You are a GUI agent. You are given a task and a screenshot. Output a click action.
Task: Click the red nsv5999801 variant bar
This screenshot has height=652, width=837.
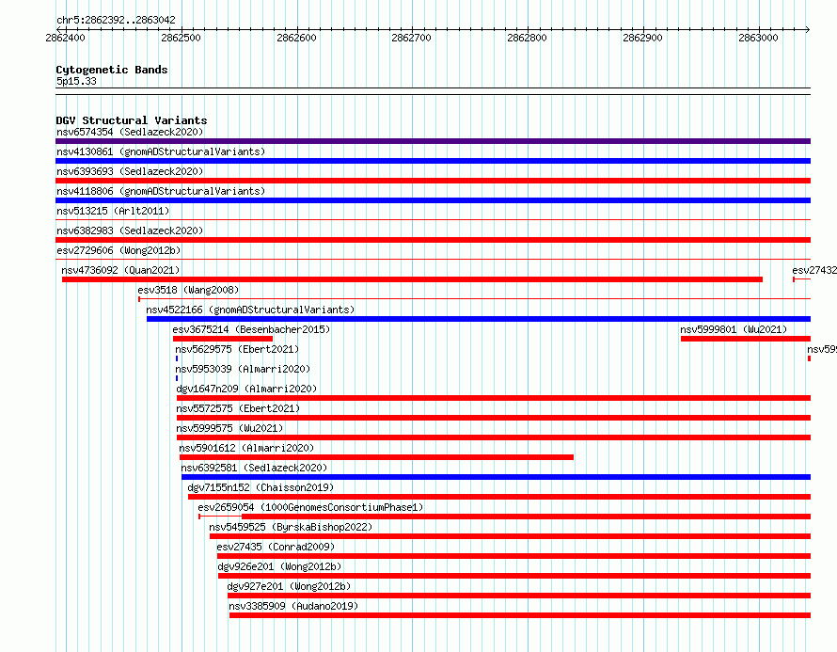(746, 339)
